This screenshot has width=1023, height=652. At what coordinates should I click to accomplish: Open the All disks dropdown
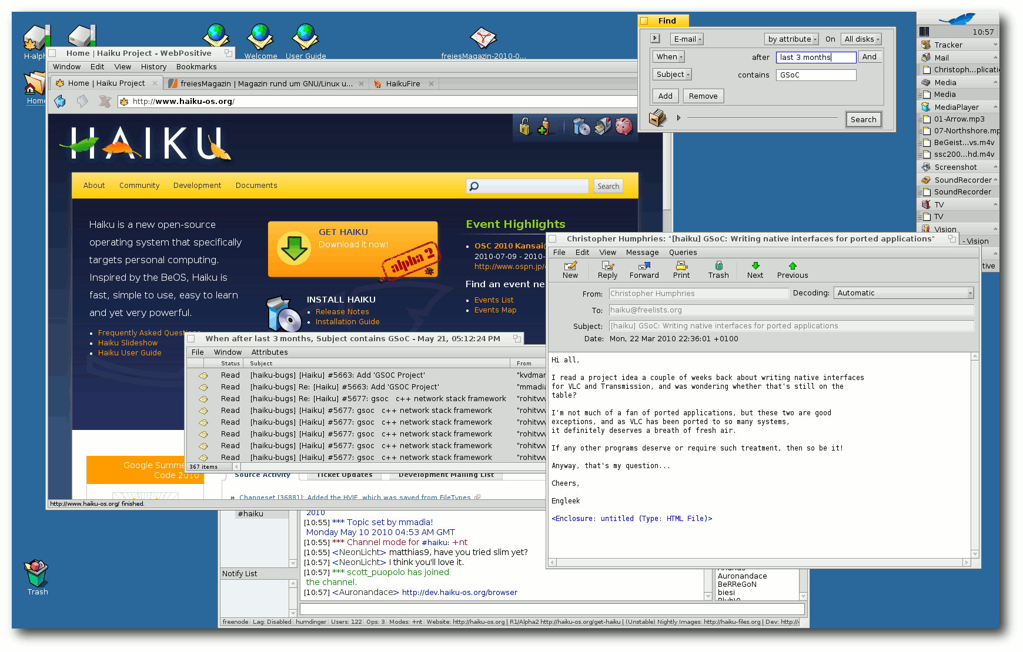(861, 39)
